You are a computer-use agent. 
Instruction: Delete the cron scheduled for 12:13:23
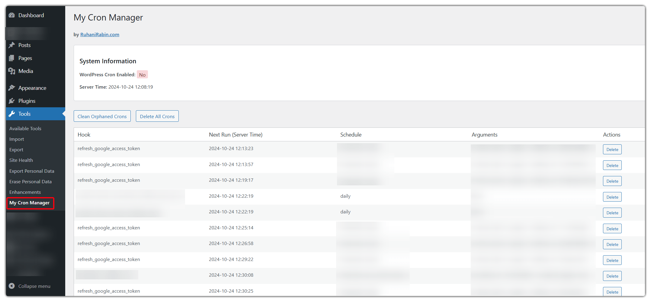coord(612,149)
